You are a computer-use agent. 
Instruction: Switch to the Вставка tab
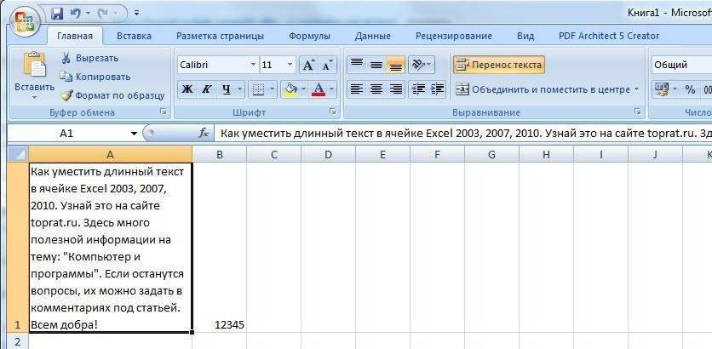click(x=134, y=36)
